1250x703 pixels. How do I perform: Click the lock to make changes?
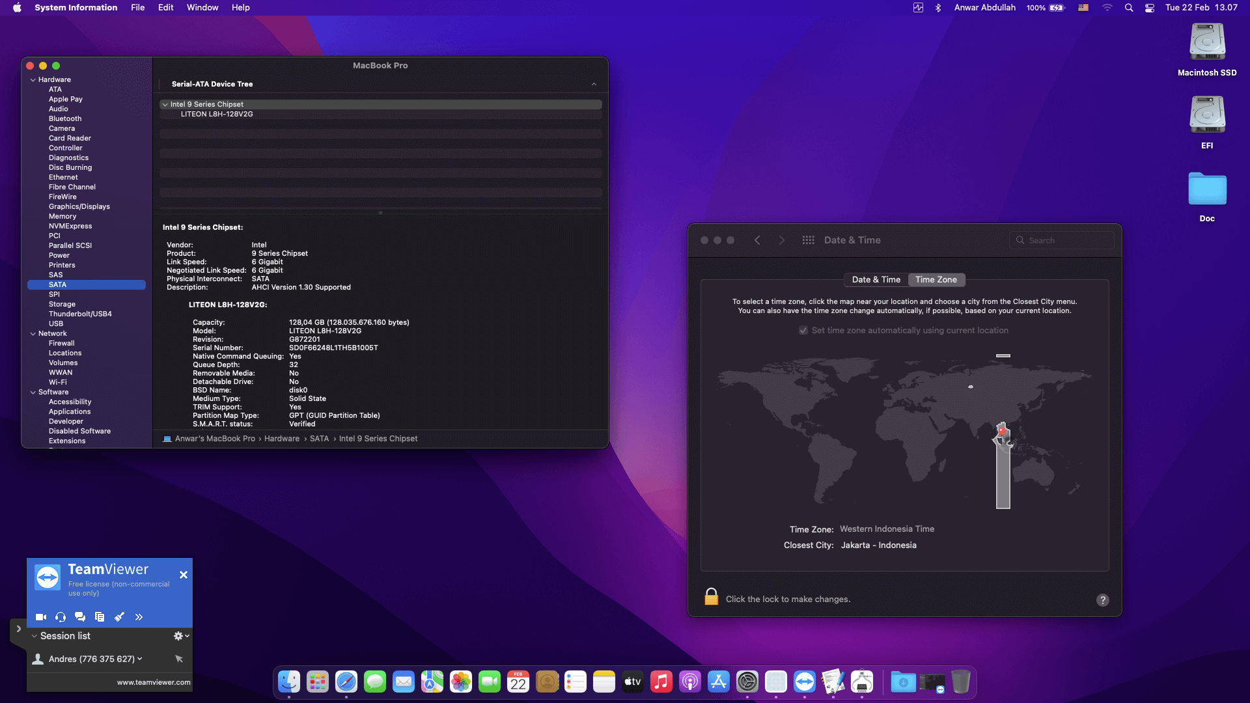point(712,598)
